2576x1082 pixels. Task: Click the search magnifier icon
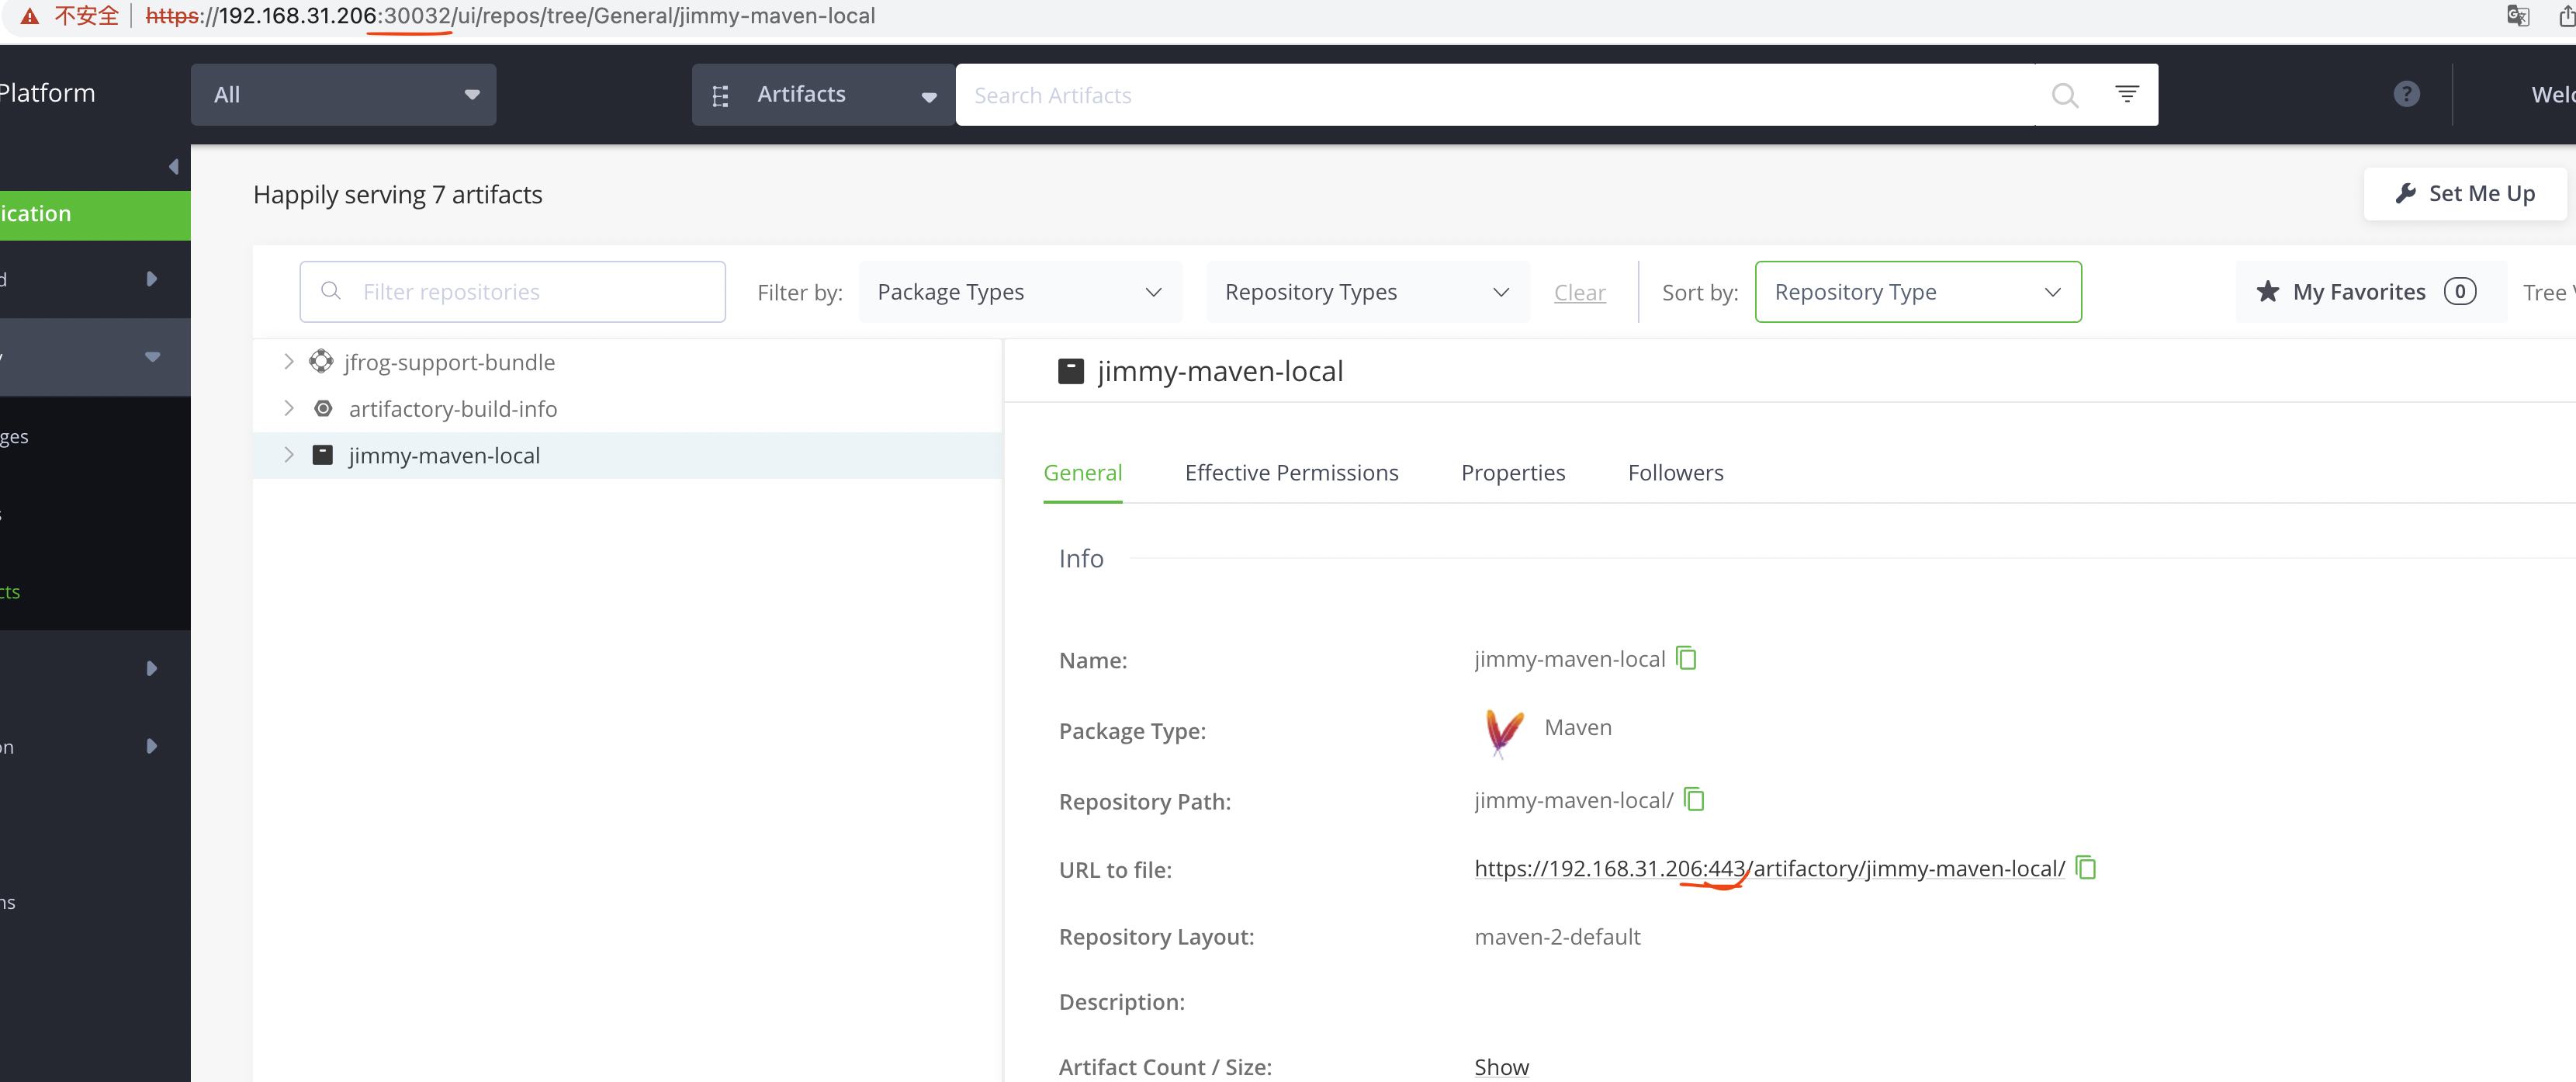coord(2064,95)
